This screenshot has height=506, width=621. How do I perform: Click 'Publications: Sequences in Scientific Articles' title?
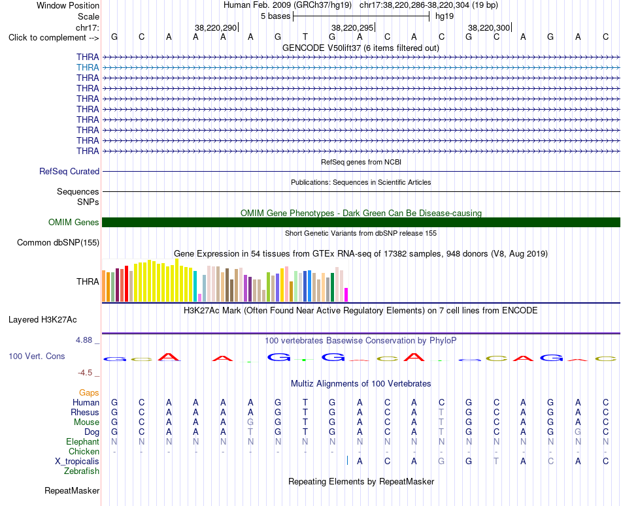tap(361, 182)
